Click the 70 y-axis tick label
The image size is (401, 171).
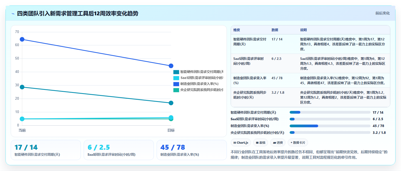pos(17,32)
